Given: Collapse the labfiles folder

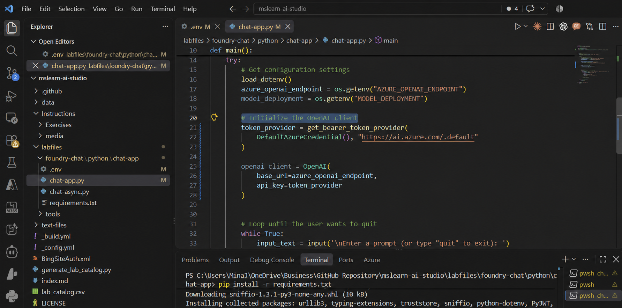Looking at the screenshot, I should pyautogui.click(x=36, y=147).
